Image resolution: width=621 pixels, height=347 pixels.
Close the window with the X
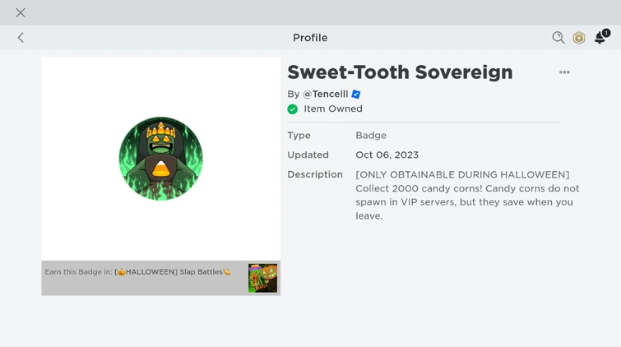21,12
